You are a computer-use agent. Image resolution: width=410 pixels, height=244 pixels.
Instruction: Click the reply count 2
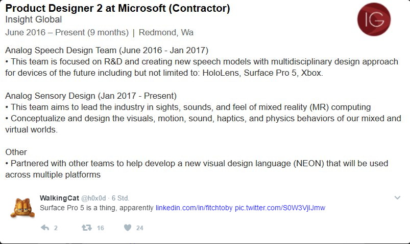point(56,228)
